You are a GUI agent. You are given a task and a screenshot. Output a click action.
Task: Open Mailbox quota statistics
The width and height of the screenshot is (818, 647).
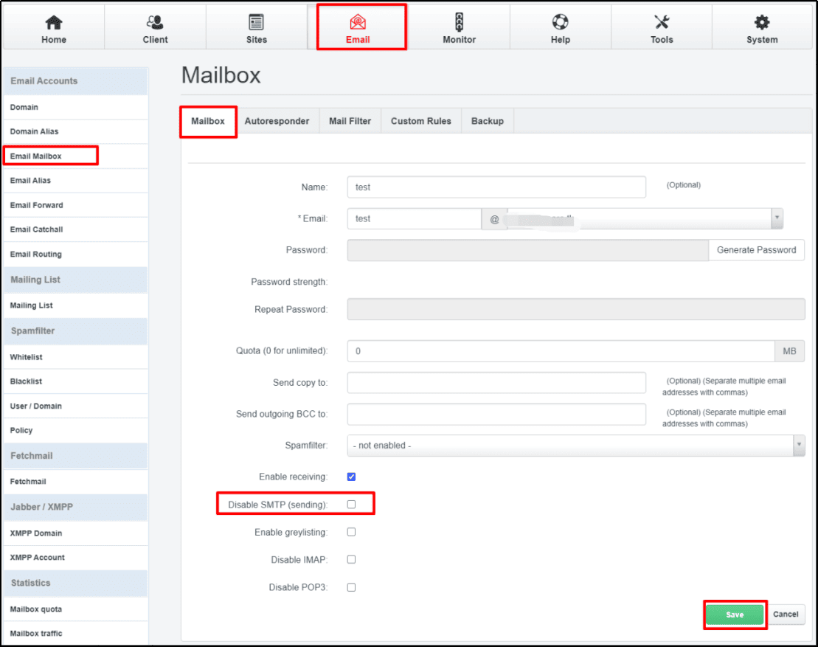[x=76, y=609]
